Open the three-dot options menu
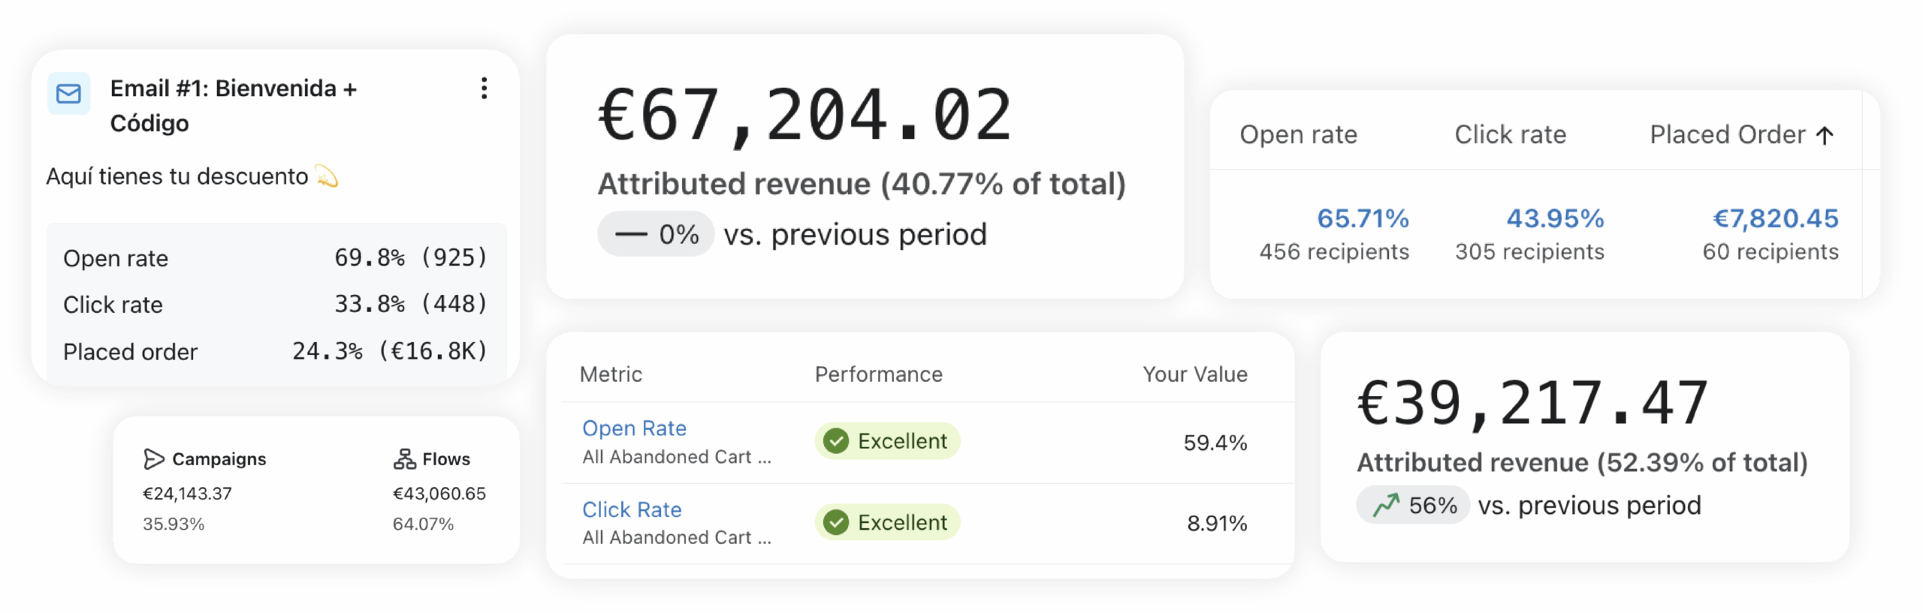Image resolution: width=1923 pixels, height=613 pixels. click(485, 89)
